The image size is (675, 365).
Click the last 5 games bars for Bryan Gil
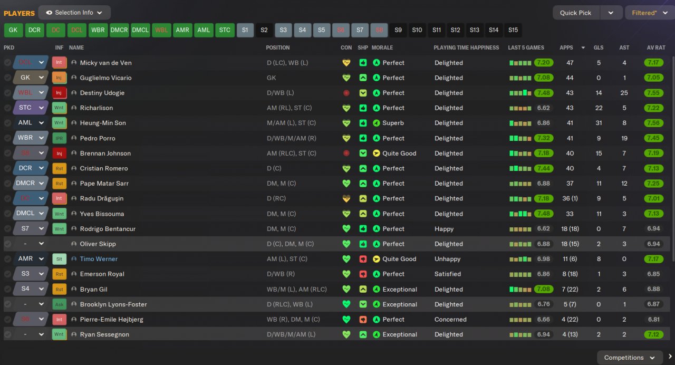tap(520, 289)
